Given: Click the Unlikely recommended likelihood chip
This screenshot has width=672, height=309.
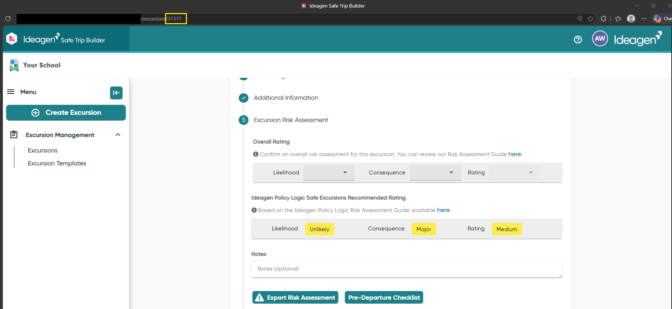Looking at the screenshot, I should tap(320, 229).
